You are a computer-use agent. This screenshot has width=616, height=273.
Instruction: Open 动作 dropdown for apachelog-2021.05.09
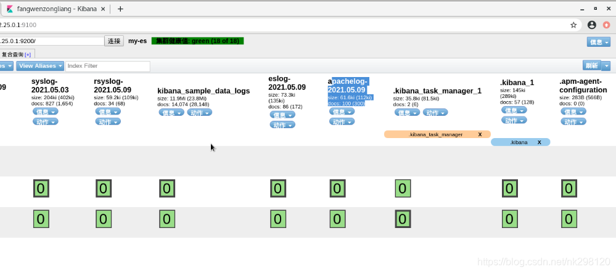pos(342,122)
